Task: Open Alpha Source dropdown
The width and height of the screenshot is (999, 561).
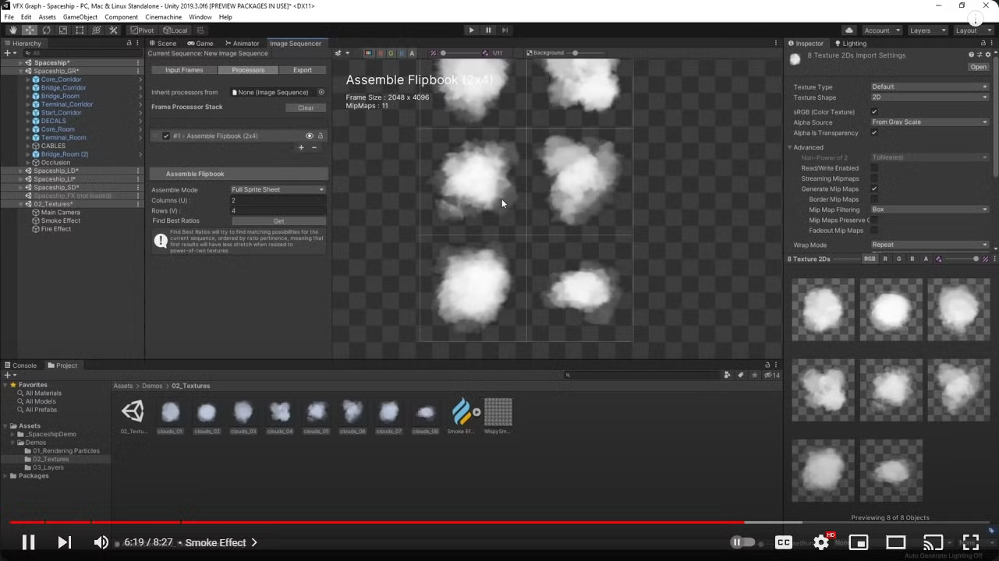Action: (930, 122)
